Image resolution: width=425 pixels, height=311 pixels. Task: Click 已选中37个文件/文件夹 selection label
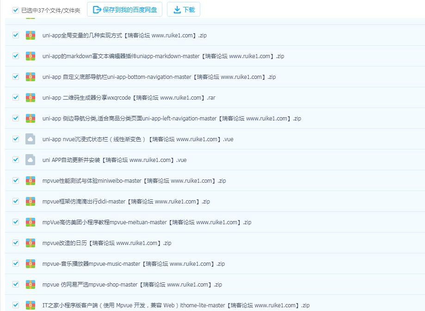51,11
